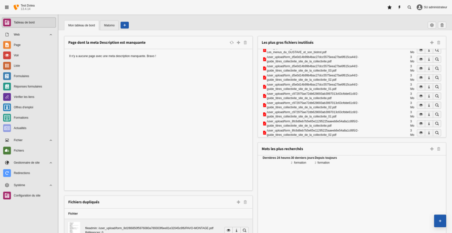Open the search icon in top bar
This screenshot has width=452, height=233.
click(410, 8)
